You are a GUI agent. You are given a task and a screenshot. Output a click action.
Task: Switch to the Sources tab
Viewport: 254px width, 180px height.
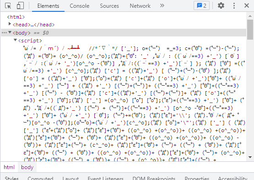tap(109, 6)
